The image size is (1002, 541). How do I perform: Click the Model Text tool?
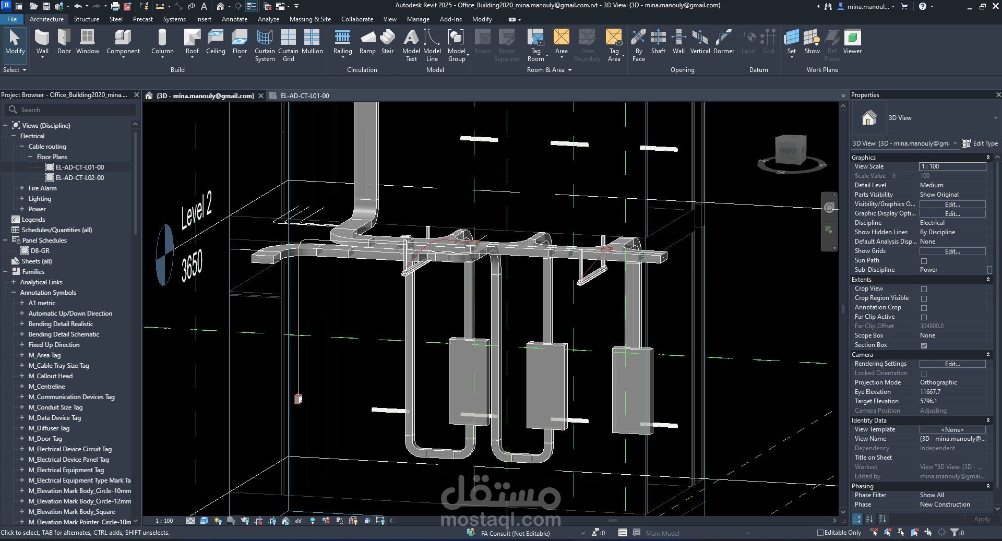coord(411,45)
